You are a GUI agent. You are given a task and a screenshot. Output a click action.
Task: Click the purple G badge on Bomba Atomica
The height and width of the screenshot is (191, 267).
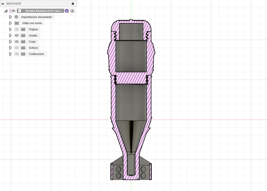coord(67,11)
